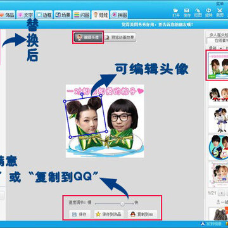Click the 保存 save button below the canvas
This screenshot has width=228, height=228.
80,214
